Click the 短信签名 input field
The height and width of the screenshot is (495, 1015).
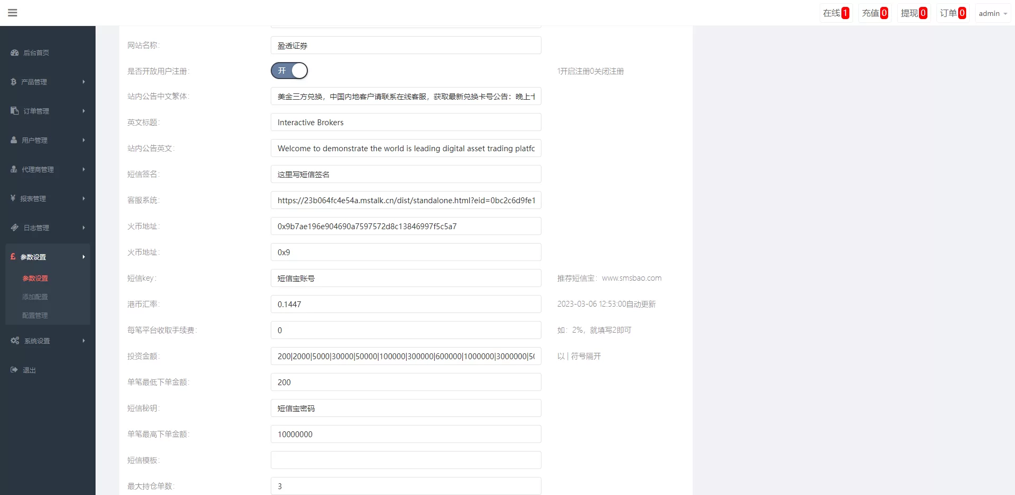[406, 174]
